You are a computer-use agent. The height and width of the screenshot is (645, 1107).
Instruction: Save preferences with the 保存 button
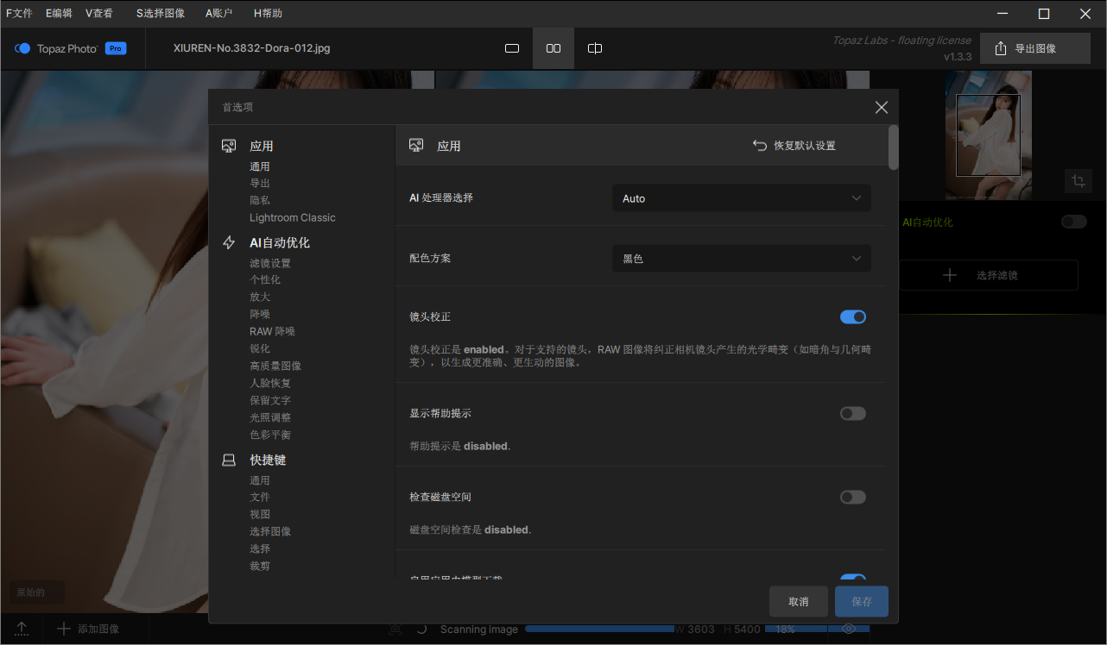[861, 601]
